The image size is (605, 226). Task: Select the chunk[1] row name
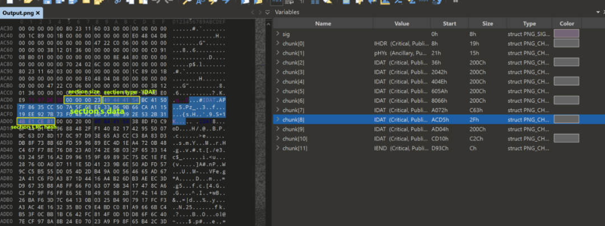click(x=293, y=53)
